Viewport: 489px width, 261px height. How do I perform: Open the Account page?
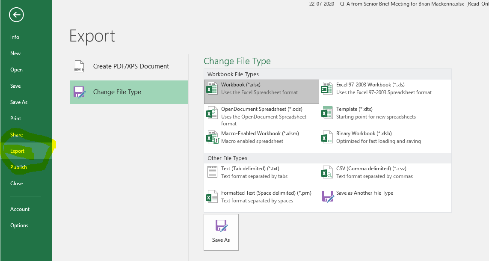[20, 209]
